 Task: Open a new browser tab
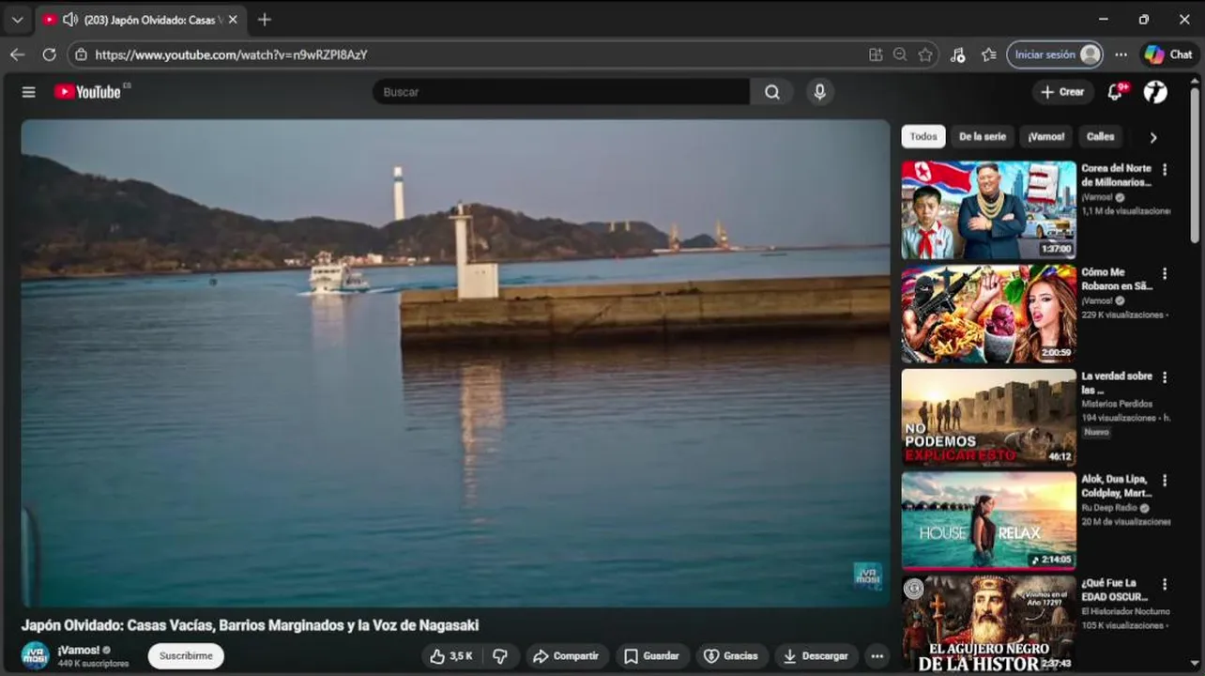click(265, 20)
